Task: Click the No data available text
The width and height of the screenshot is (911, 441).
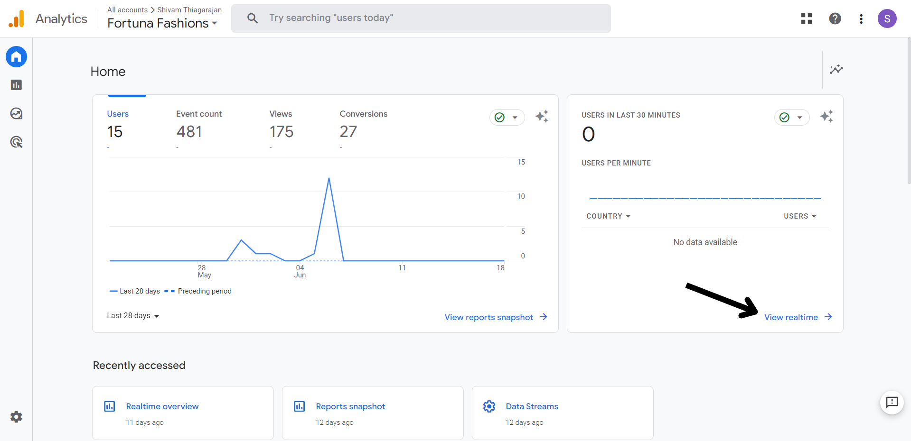Action: (705, 242)
